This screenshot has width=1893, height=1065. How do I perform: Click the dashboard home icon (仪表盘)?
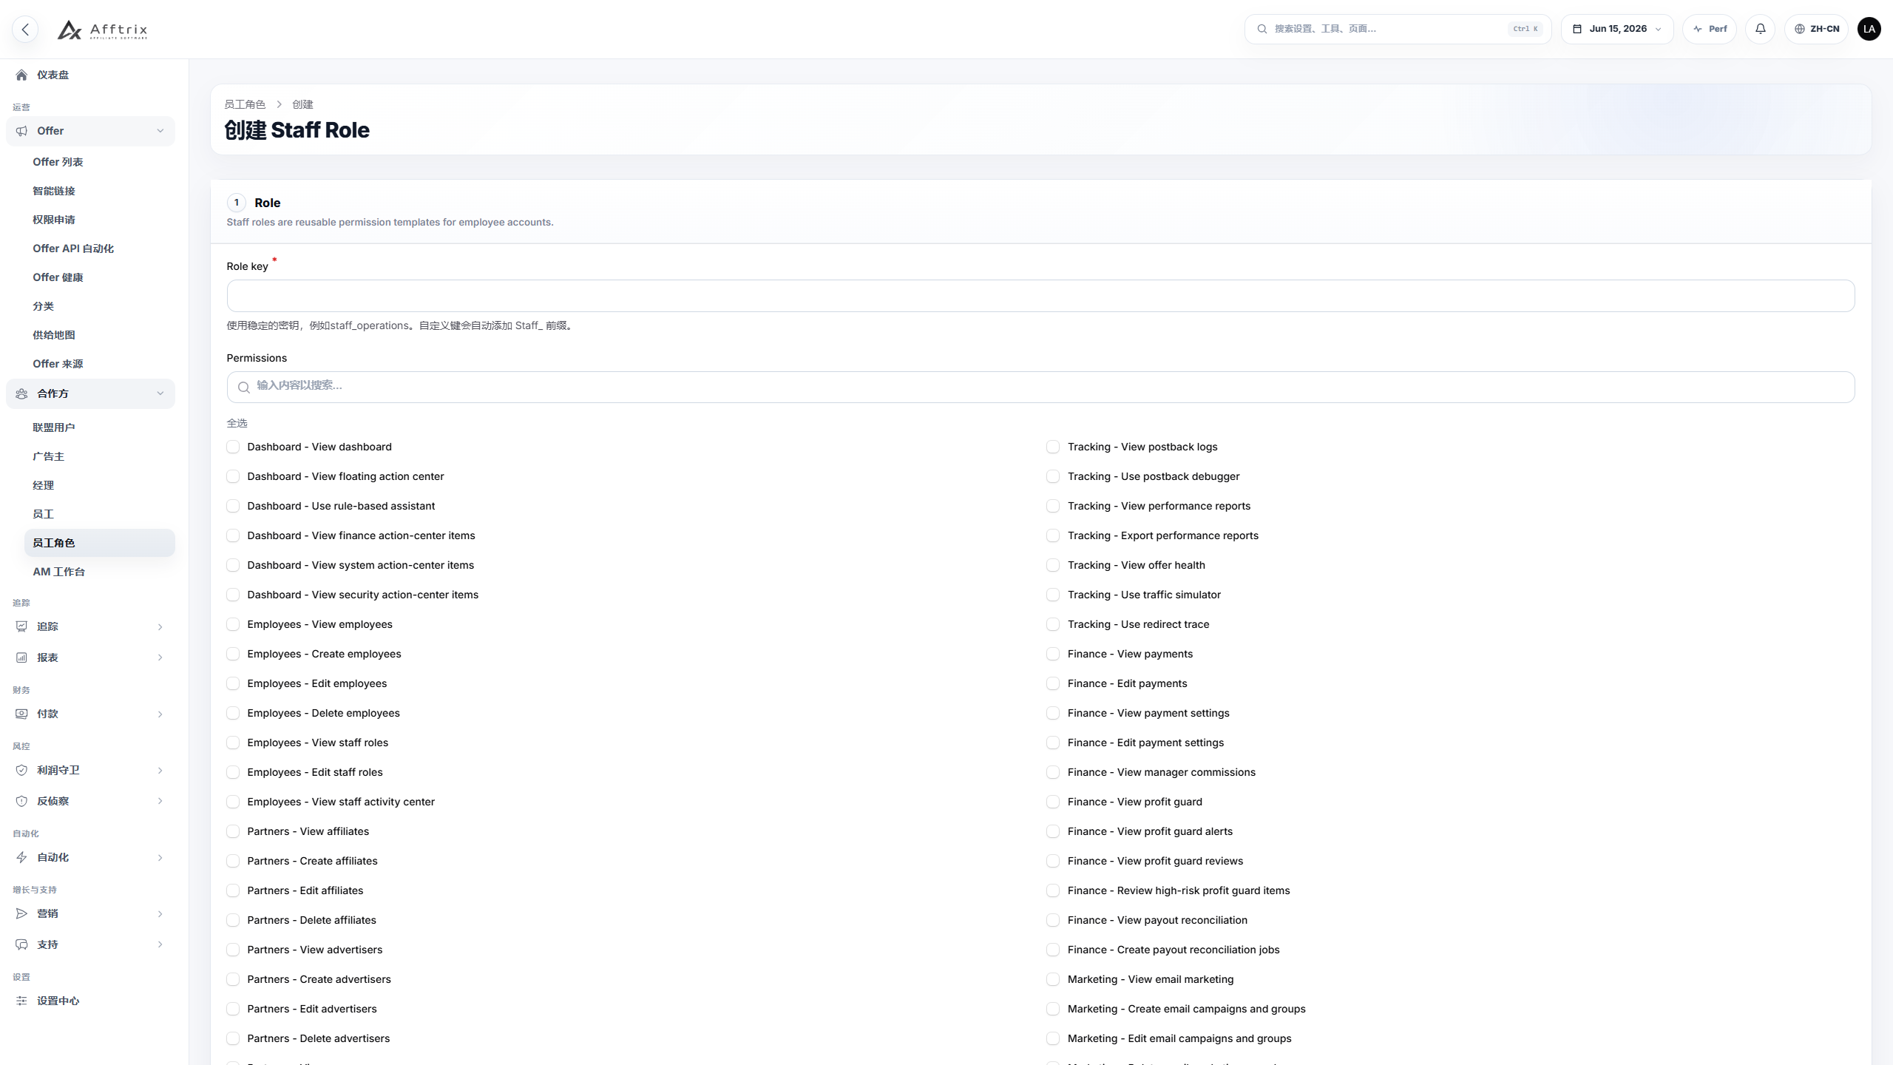tap(21, 75)
